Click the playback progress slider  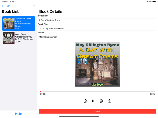pyautogui.click(x=97, y=91)
